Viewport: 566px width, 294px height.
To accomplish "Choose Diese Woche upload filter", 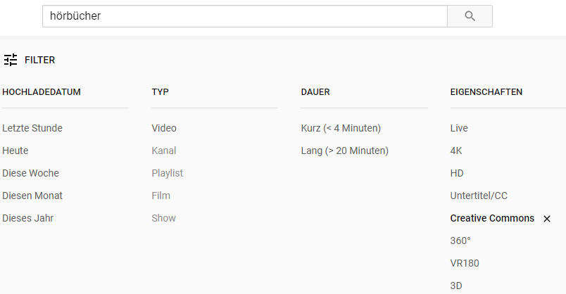I will 31,173.
